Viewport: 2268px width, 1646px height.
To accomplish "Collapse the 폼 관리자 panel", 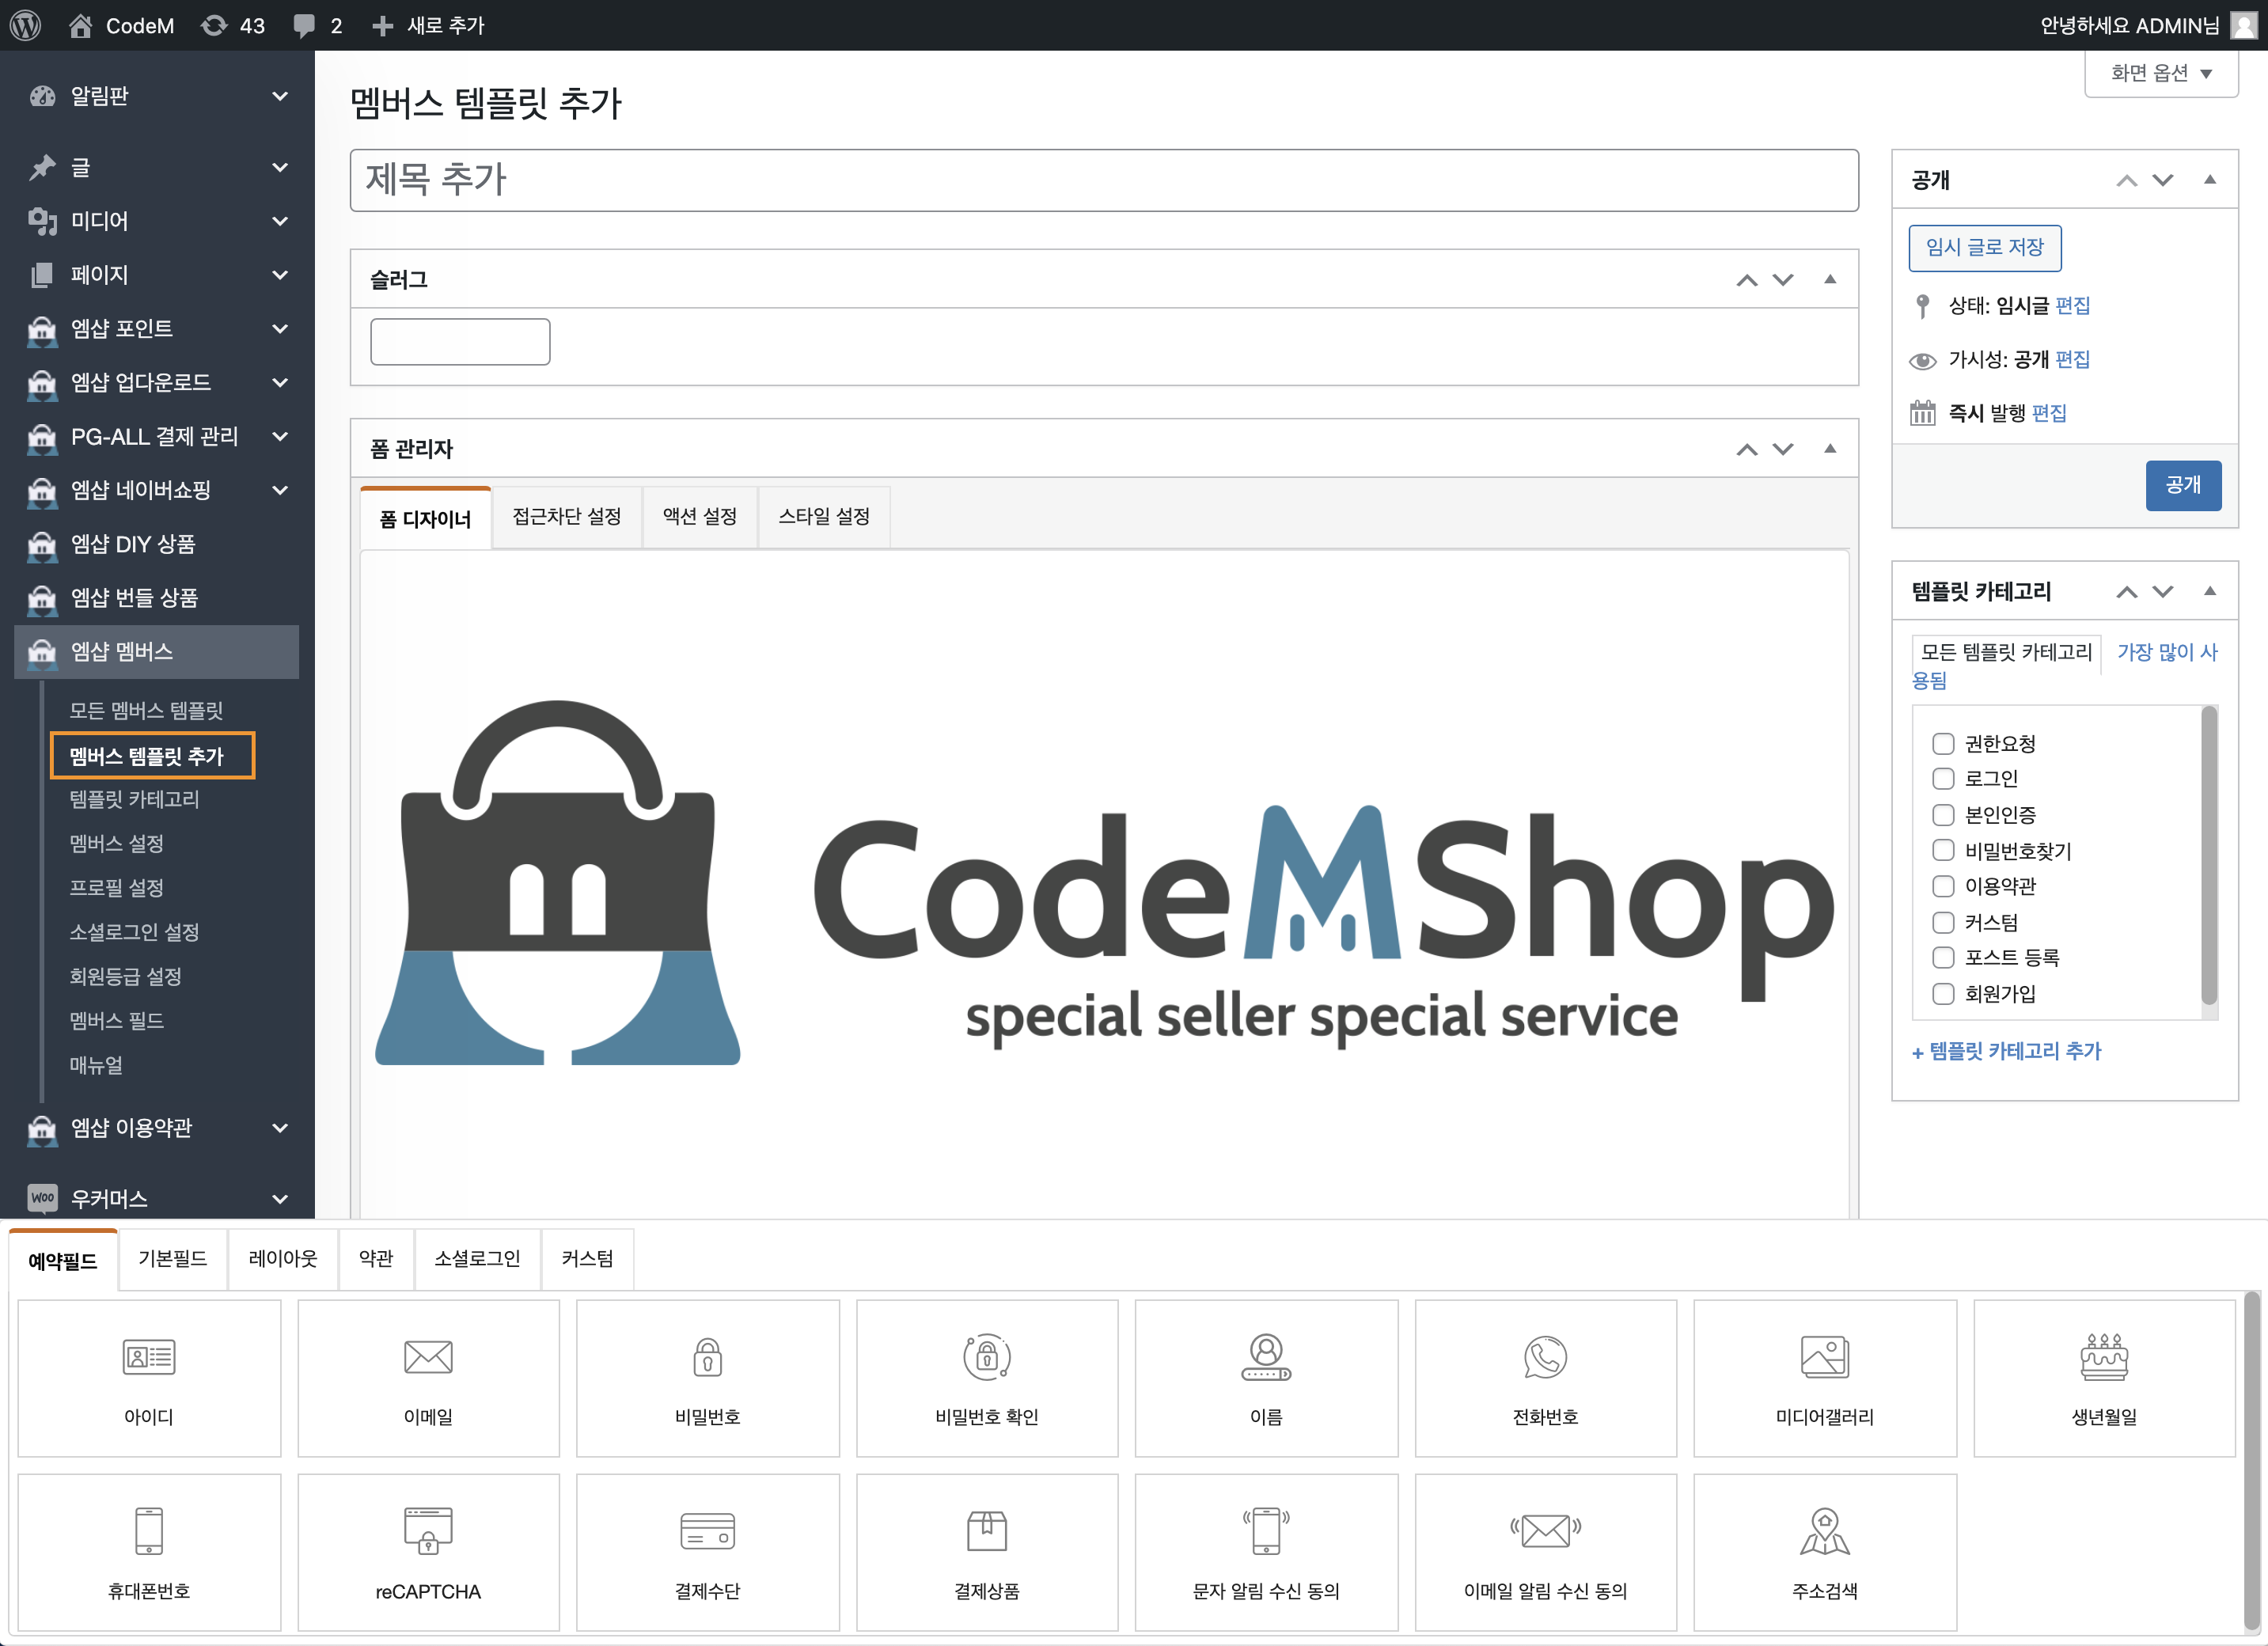I will [1830, 448].
